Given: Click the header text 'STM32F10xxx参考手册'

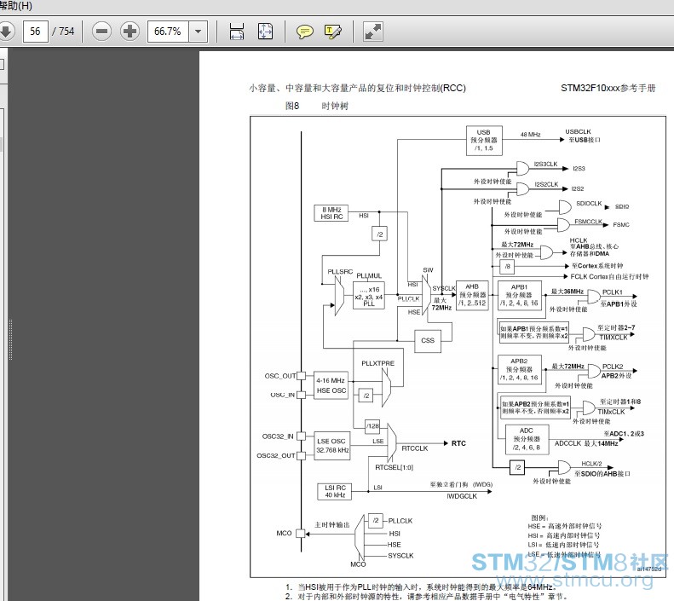Looking at the screenshot, I should [x=608, y=88].
